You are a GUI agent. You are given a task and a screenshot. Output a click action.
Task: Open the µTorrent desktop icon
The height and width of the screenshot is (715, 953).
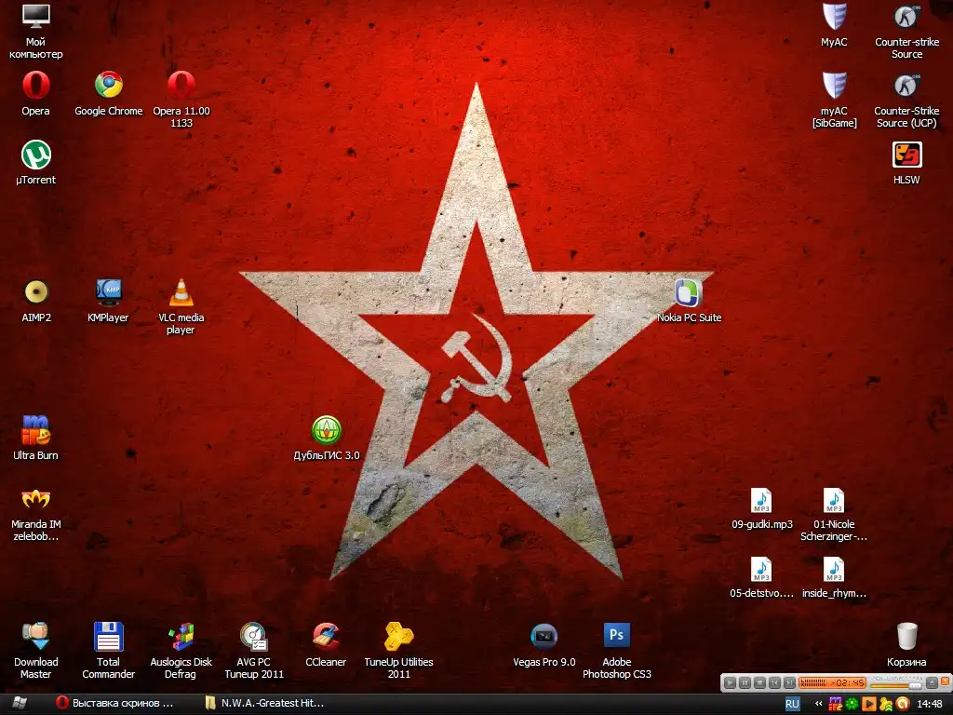[36, 155]
